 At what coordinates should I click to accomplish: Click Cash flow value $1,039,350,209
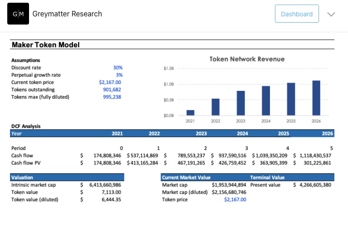tap(270, 156)
